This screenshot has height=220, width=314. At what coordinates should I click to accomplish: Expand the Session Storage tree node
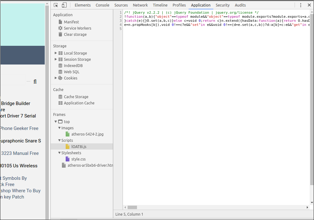point(56,59)
